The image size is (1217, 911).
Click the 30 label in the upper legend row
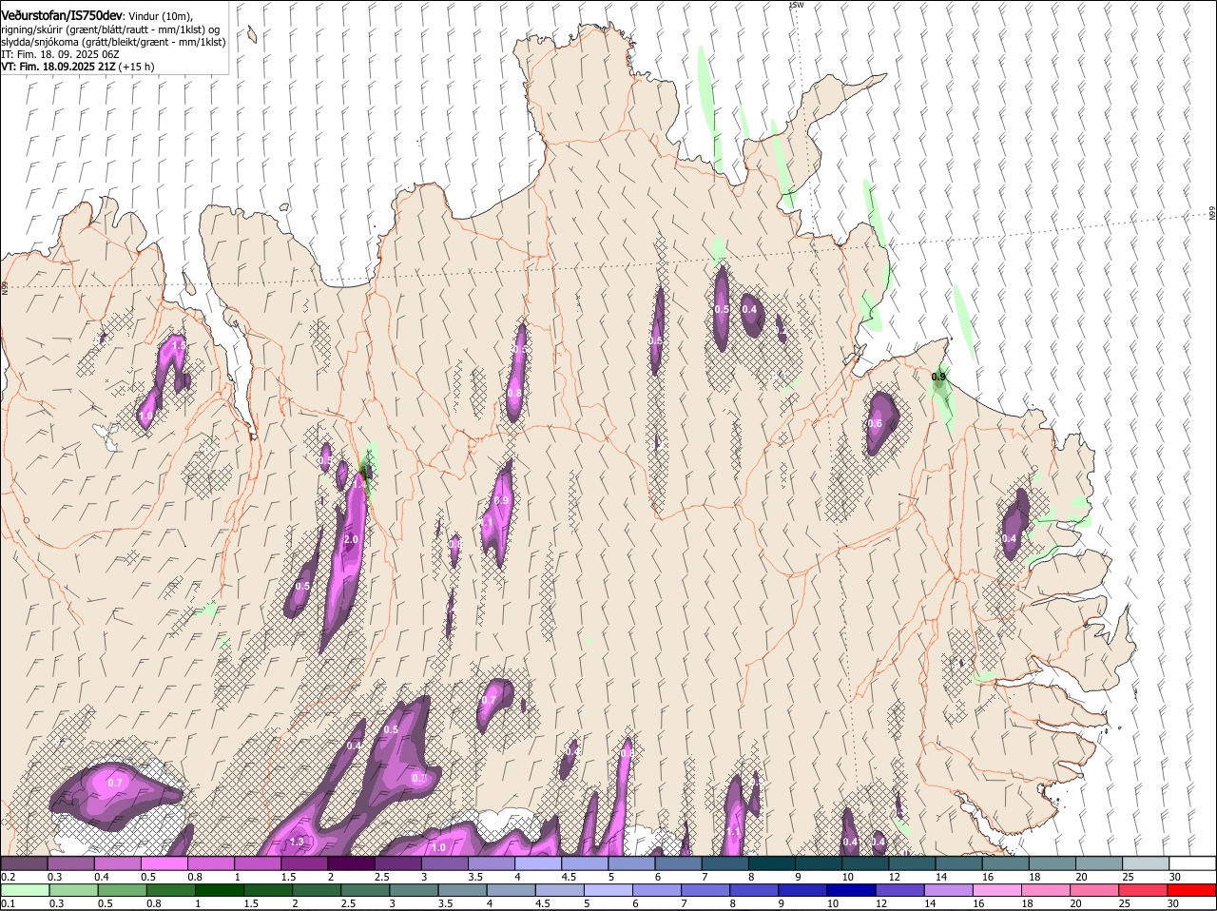point(1175,877)
